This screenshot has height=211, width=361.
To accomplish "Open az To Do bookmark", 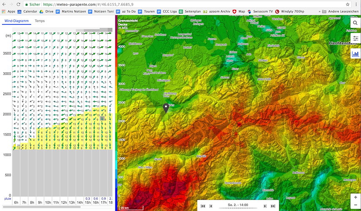I will pos(126,11).
